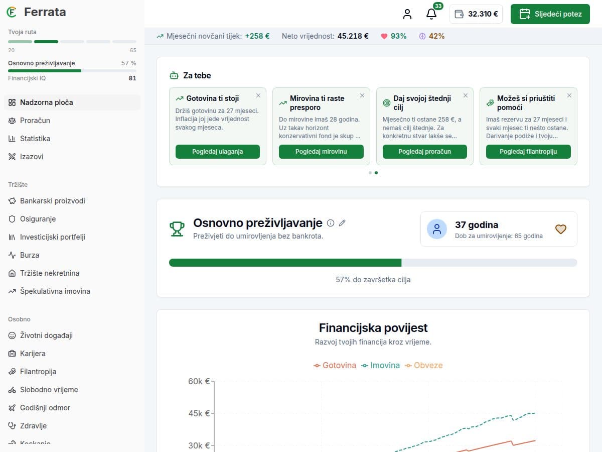This screenshot has height=452, width=602.
Task: Open the user profile icon
Action: [407, 14]
